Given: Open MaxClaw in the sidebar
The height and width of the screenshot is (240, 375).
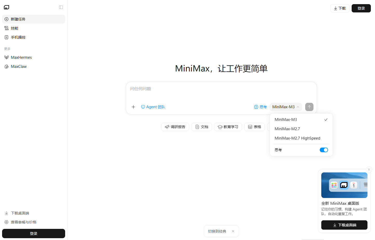Looking at the screenshot, I should (x=33, y=67).
